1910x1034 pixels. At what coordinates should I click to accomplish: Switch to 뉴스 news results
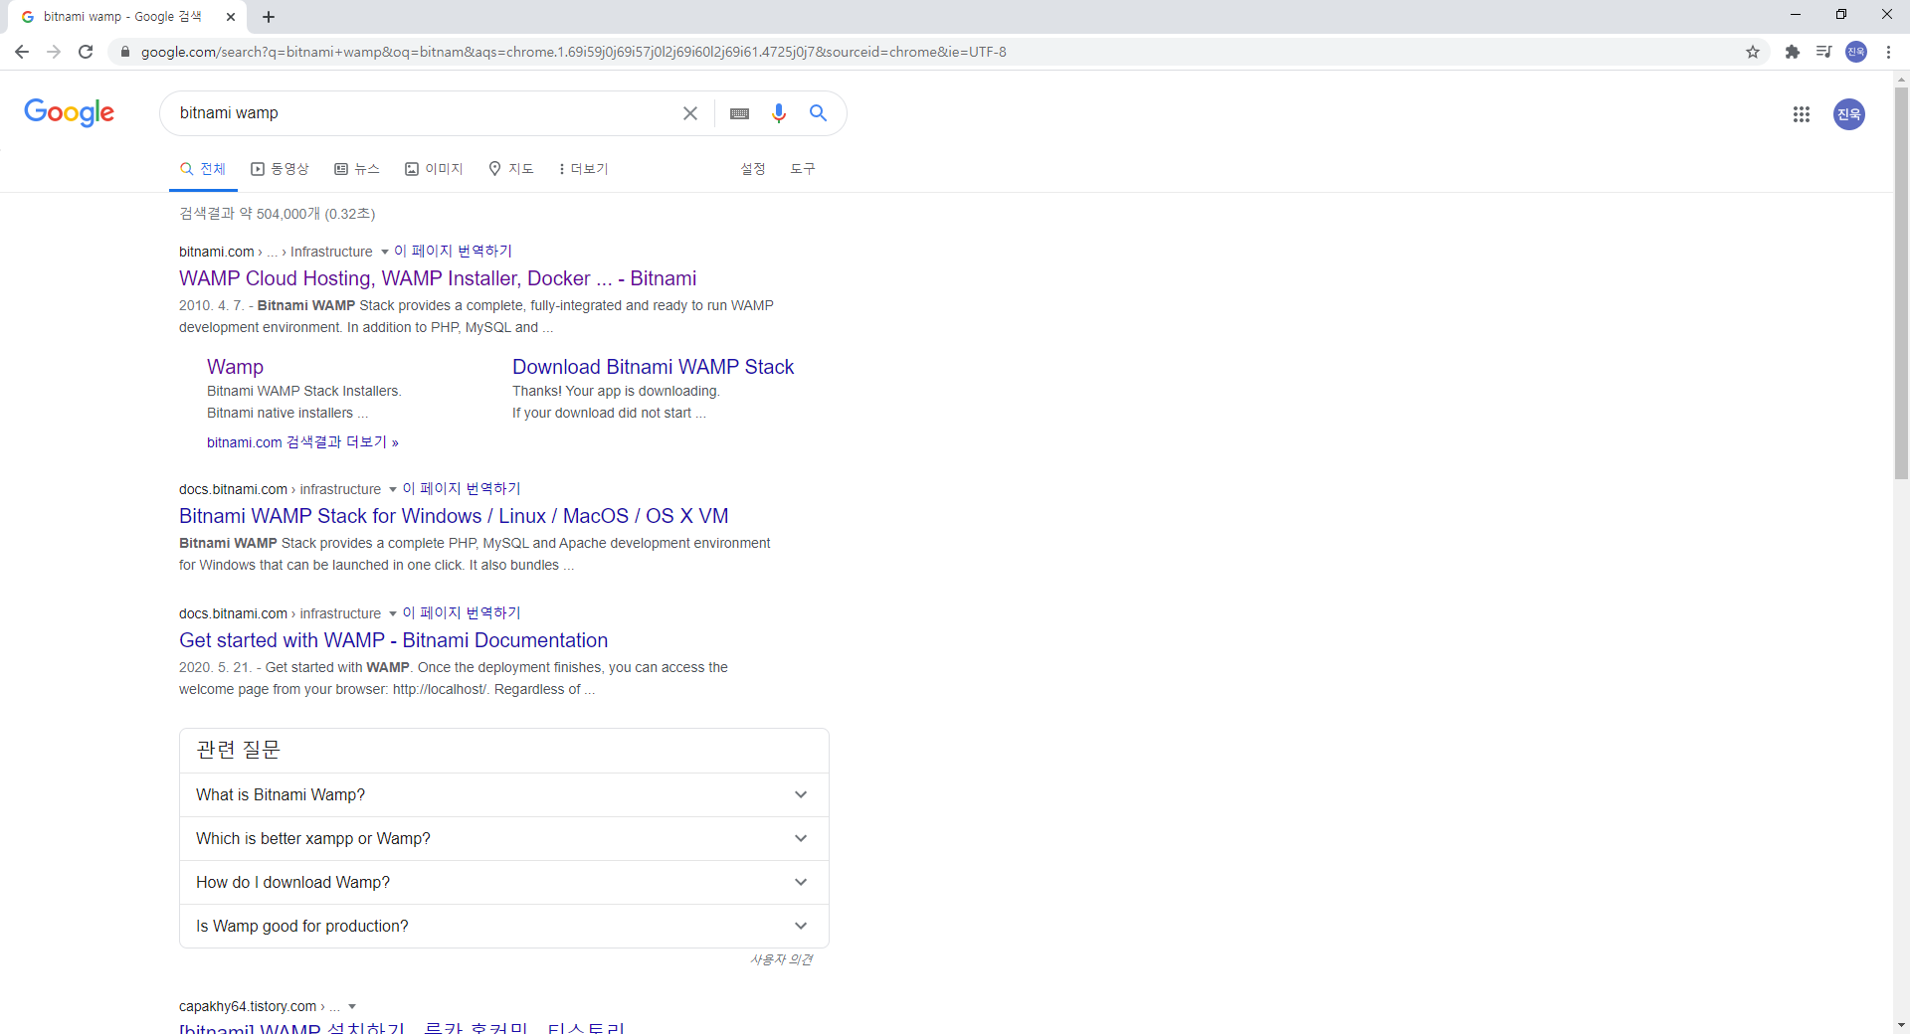[x=357, y=169]
